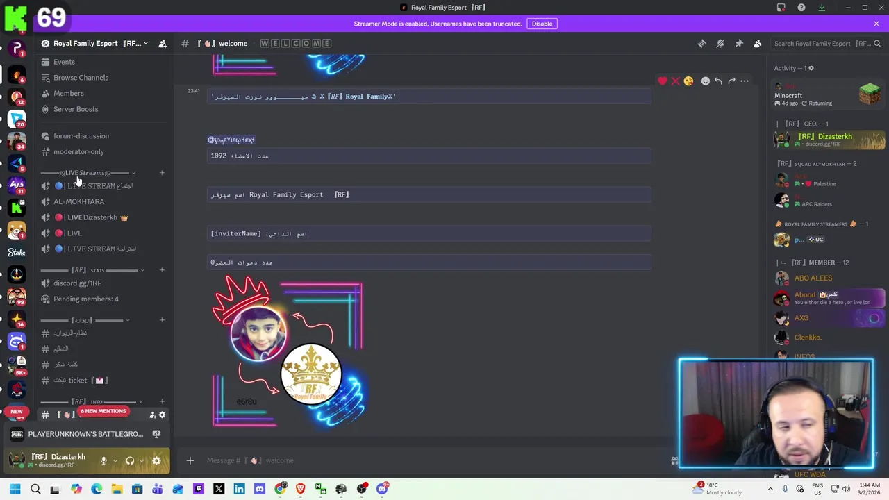This screenshot has height=500, width=889.
Task: Toggle the member list visibility
Action: 758,43
